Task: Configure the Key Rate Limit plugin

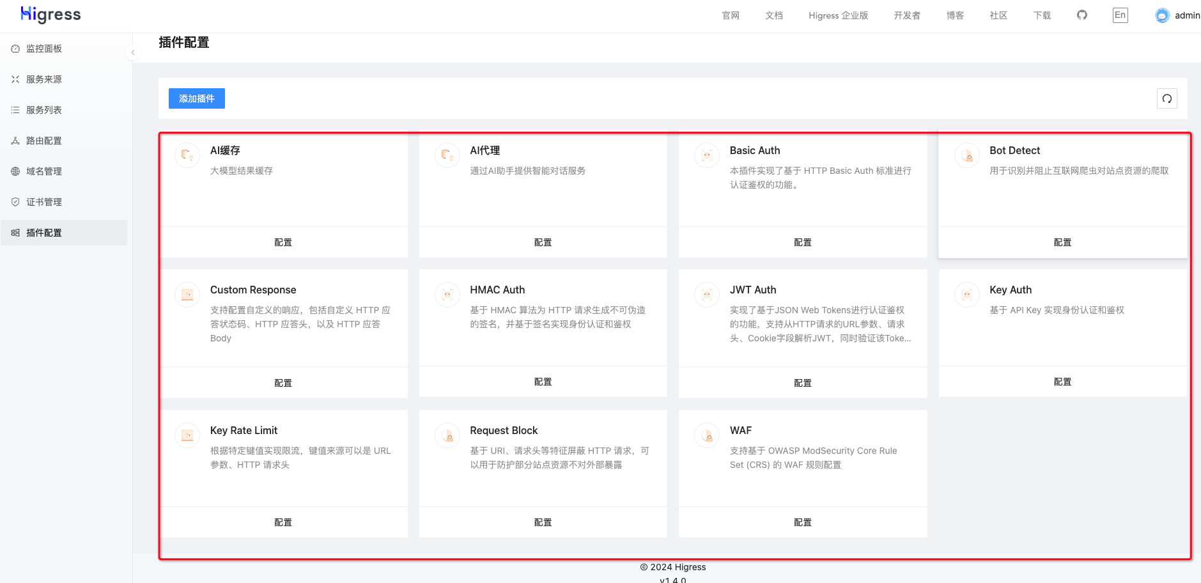Action: point(283,522)
